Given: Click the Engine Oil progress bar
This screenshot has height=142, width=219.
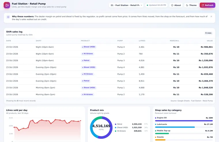Looking at the screenshot, I should (x=184, y=121).
